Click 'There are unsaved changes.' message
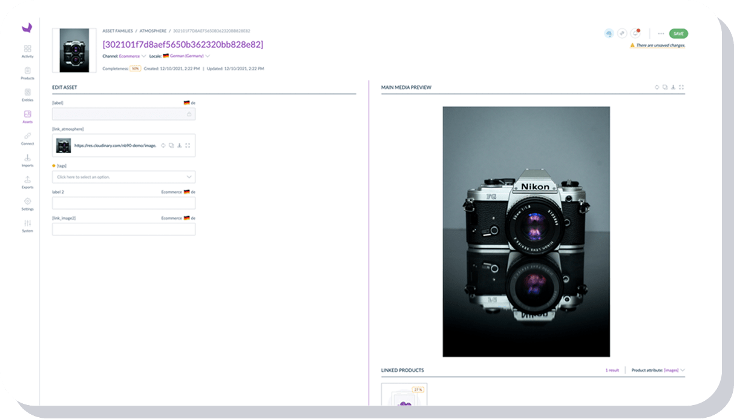734x419 pixels. point(661,45)
